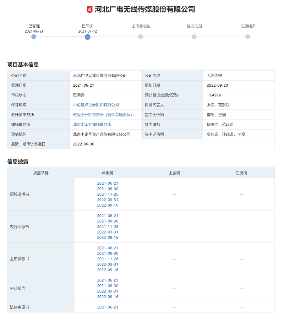
Task: Open 审计报告 filing dated 2022-03-31
Action: (x=108, y=291)
